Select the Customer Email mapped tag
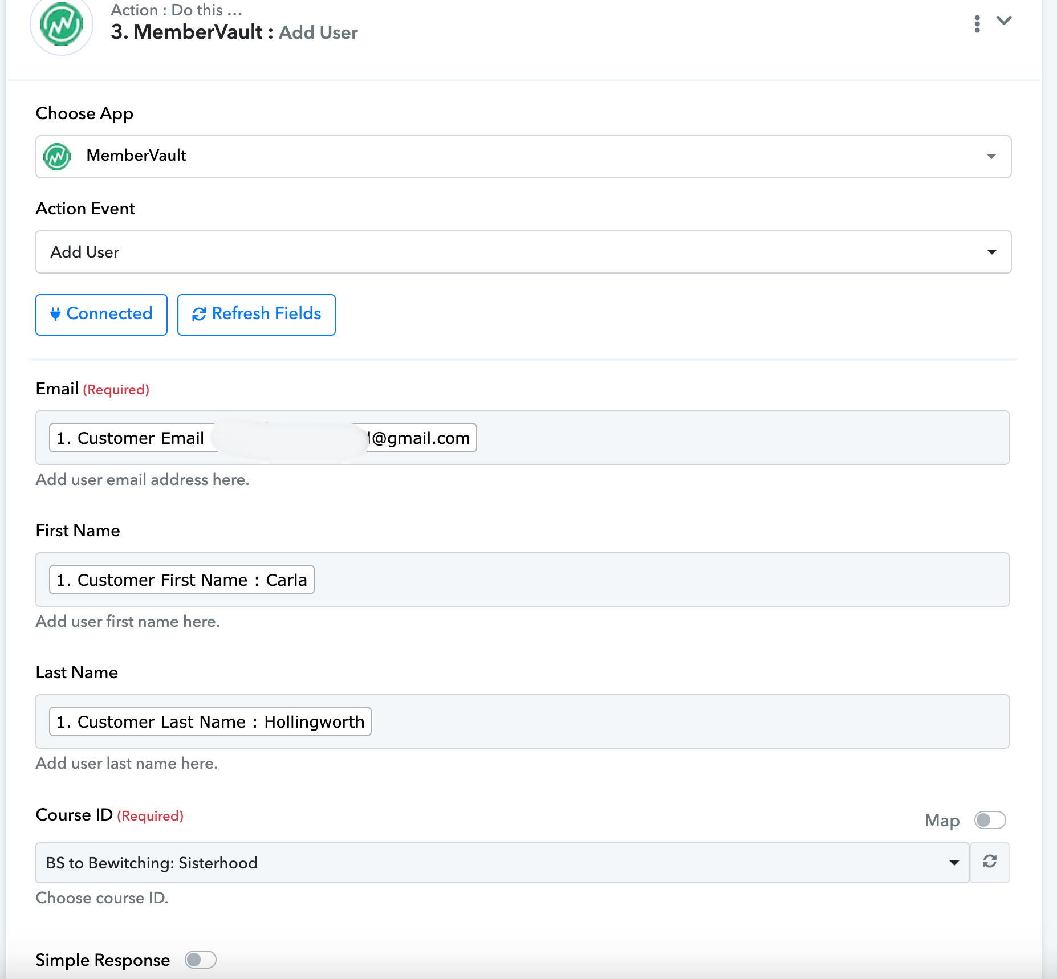 pyautogui.click(x=263, y=438)
